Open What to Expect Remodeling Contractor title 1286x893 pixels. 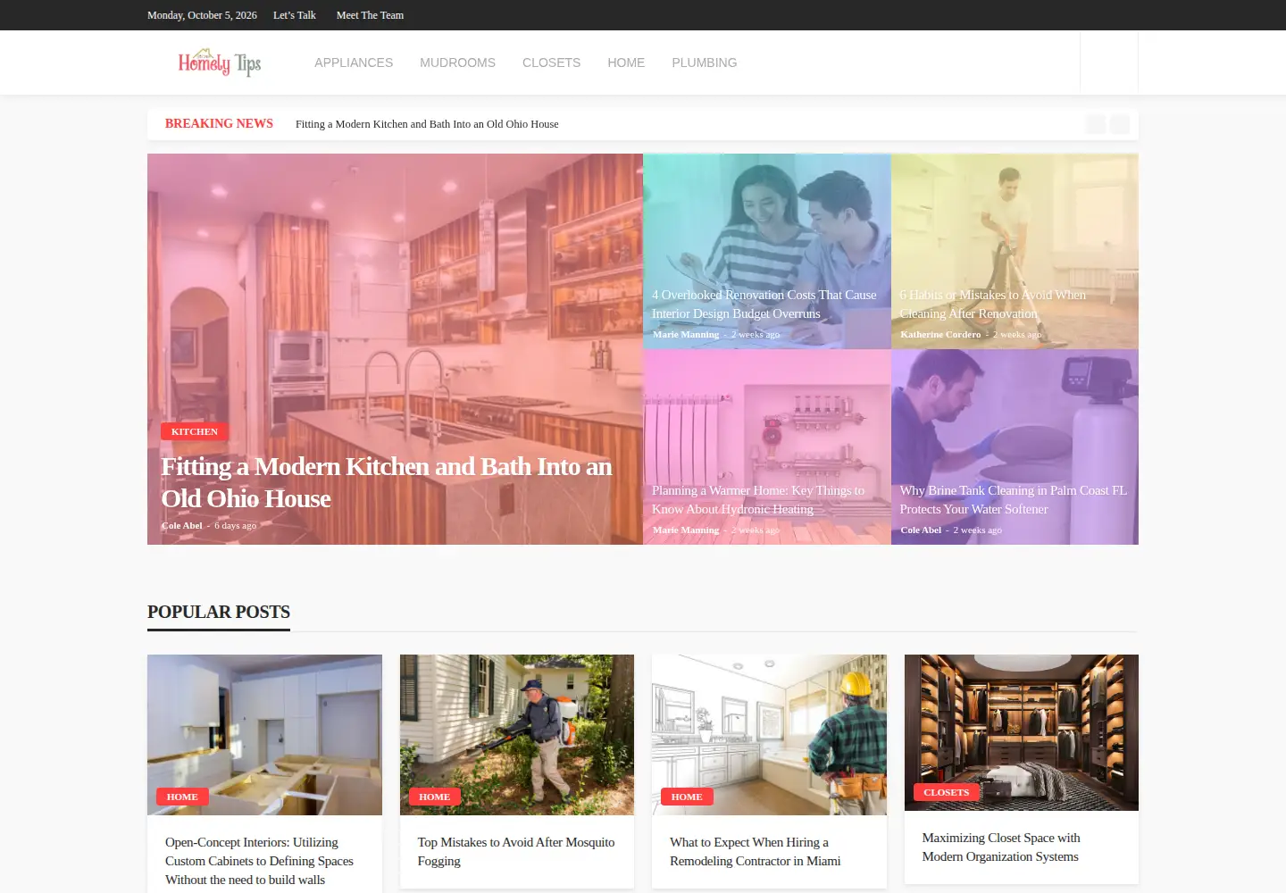coord(756,851)
